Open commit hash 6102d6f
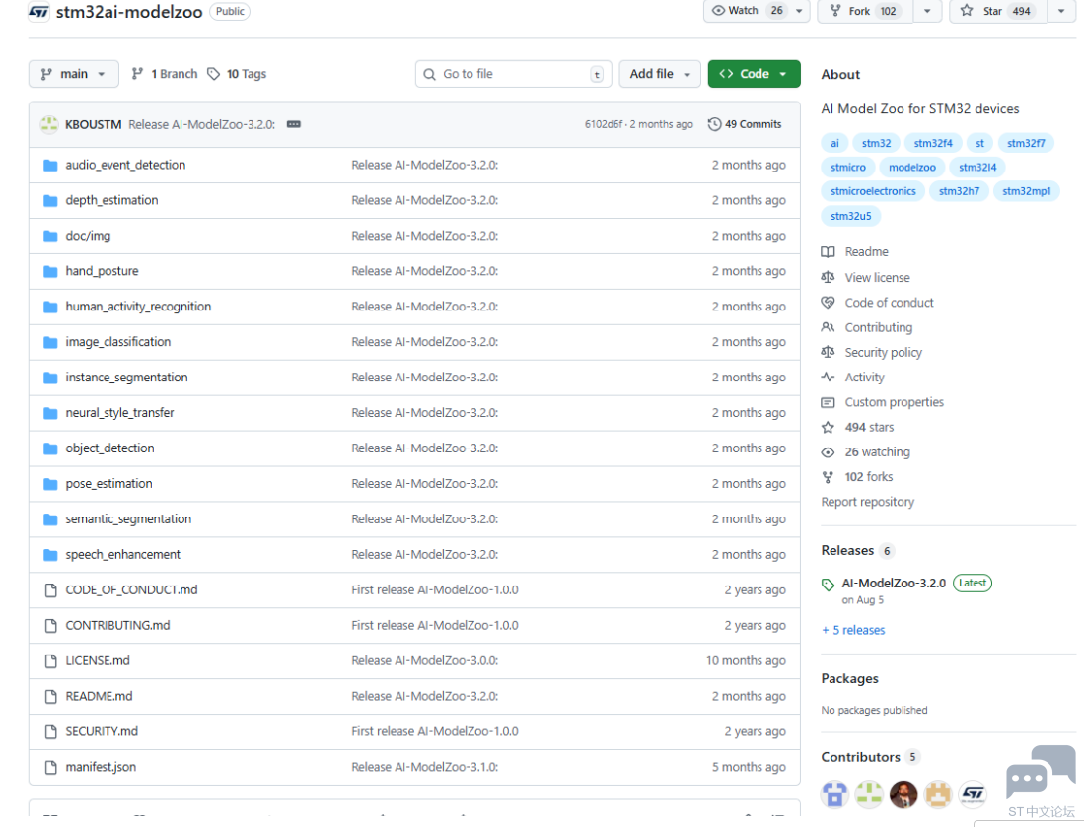Viewport: 1084px width, 827px height. pyautogui.click(x=604, y=124)
